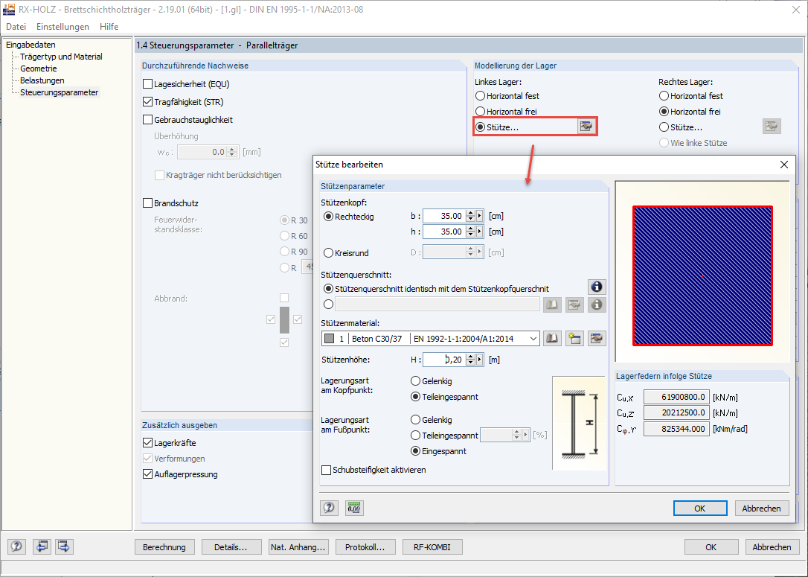
Task: Click Stützenhöhe H input field
Action: pos(443,360)
